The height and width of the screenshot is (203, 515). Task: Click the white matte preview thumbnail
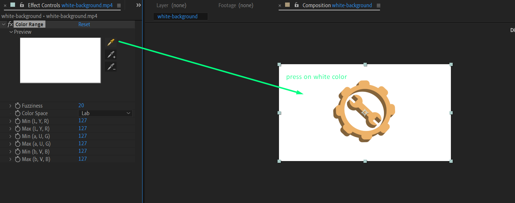click(60, 60)
